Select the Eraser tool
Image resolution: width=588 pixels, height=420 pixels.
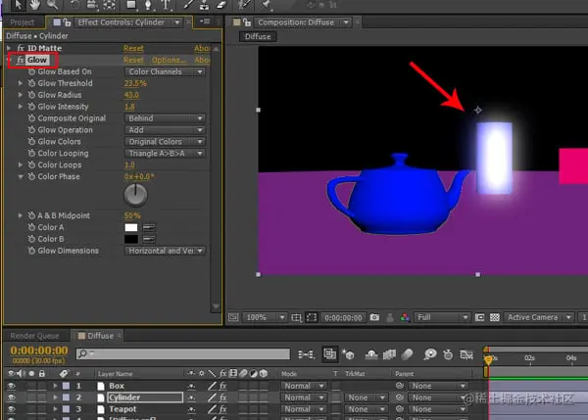point(221,5)
